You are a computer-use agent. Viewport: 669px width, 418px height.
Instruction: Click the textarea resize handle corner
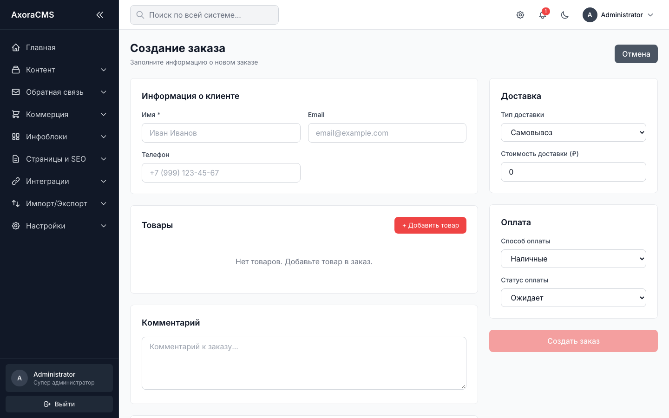(463, 386)
